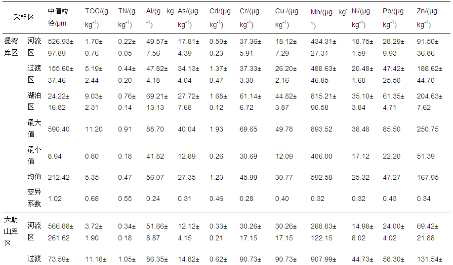Select the 均值 row label
The height and width of the screenshot is (265, 453).
tap(35, 177)
